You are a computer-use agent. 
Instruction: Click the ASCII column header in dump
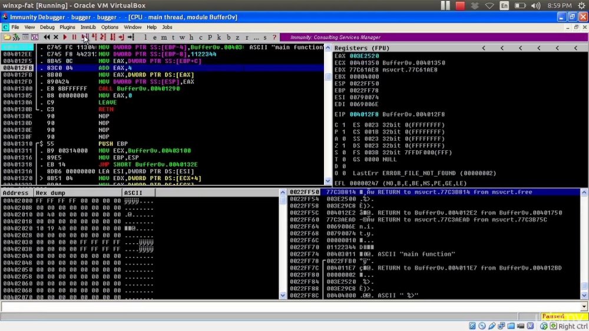click(x=138, y=193)
